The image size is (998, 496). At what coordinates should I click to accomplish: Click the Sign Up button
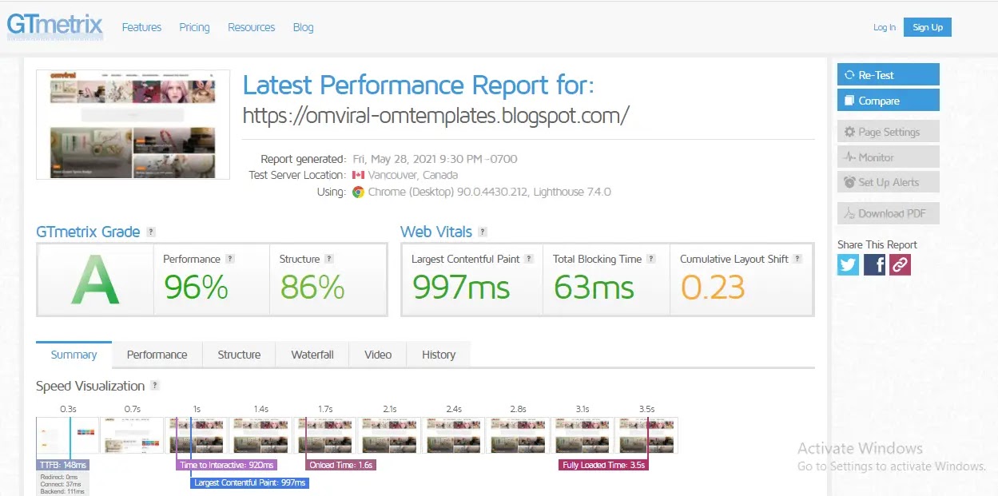coord(928,27)
